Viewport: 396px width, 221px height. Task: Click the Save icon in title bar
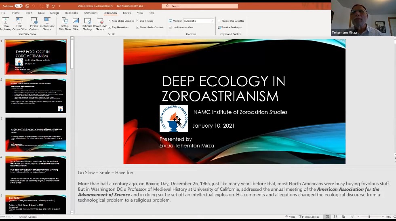[27, 6]
